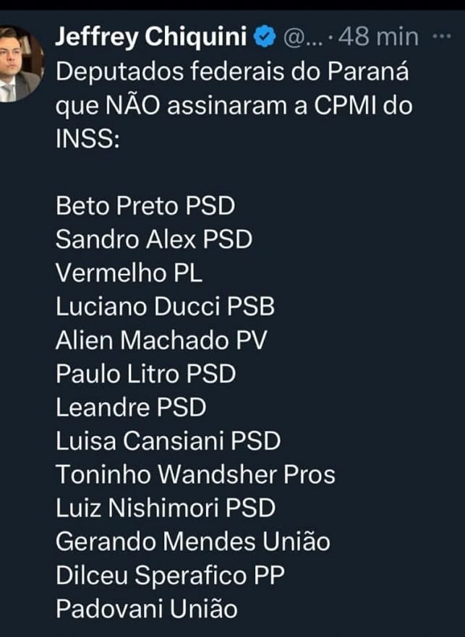Select the Padovani União line
This screenshot has height=637, width=465.
[x=146, y=609]
